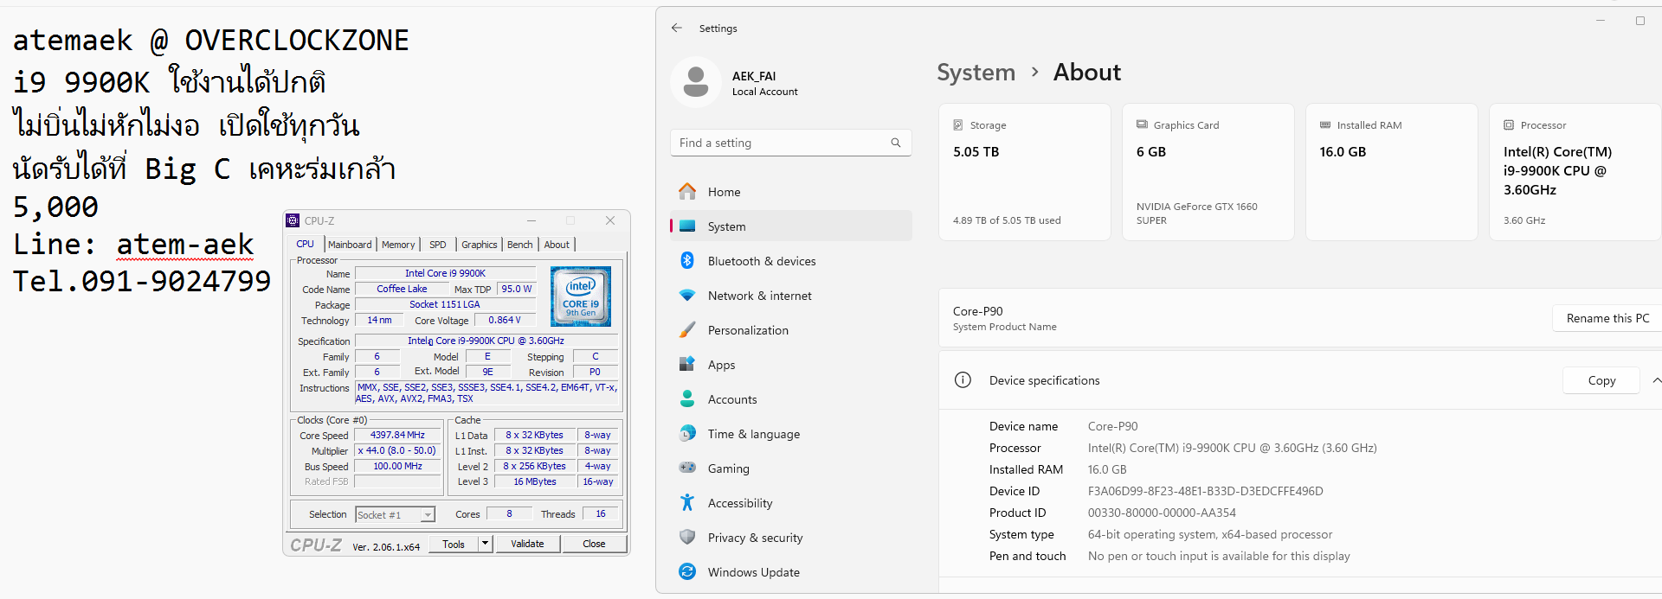1662x599 pixels.
Task: Click the Apps icon in sidebar
Action: click(687, 364)
